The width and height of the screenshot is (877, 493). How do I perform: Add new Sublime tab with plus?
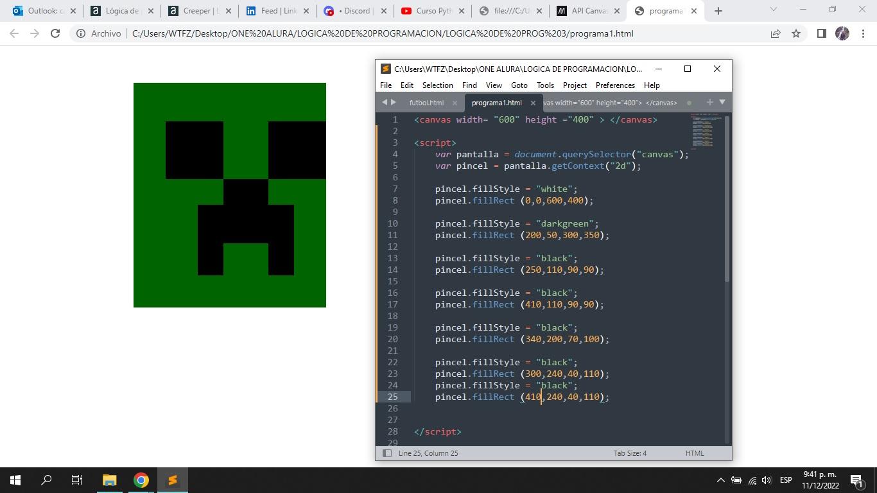pyautogui.click(x=709, y=102)
